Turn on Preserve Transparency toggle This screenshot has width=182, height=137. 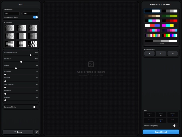pos(175,125)
